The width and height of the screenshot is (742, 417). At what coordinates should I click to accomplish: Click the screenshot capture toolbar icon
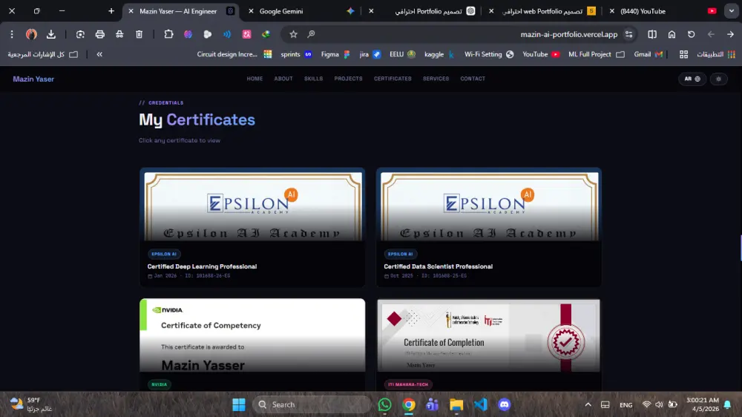tap(80, 34)
